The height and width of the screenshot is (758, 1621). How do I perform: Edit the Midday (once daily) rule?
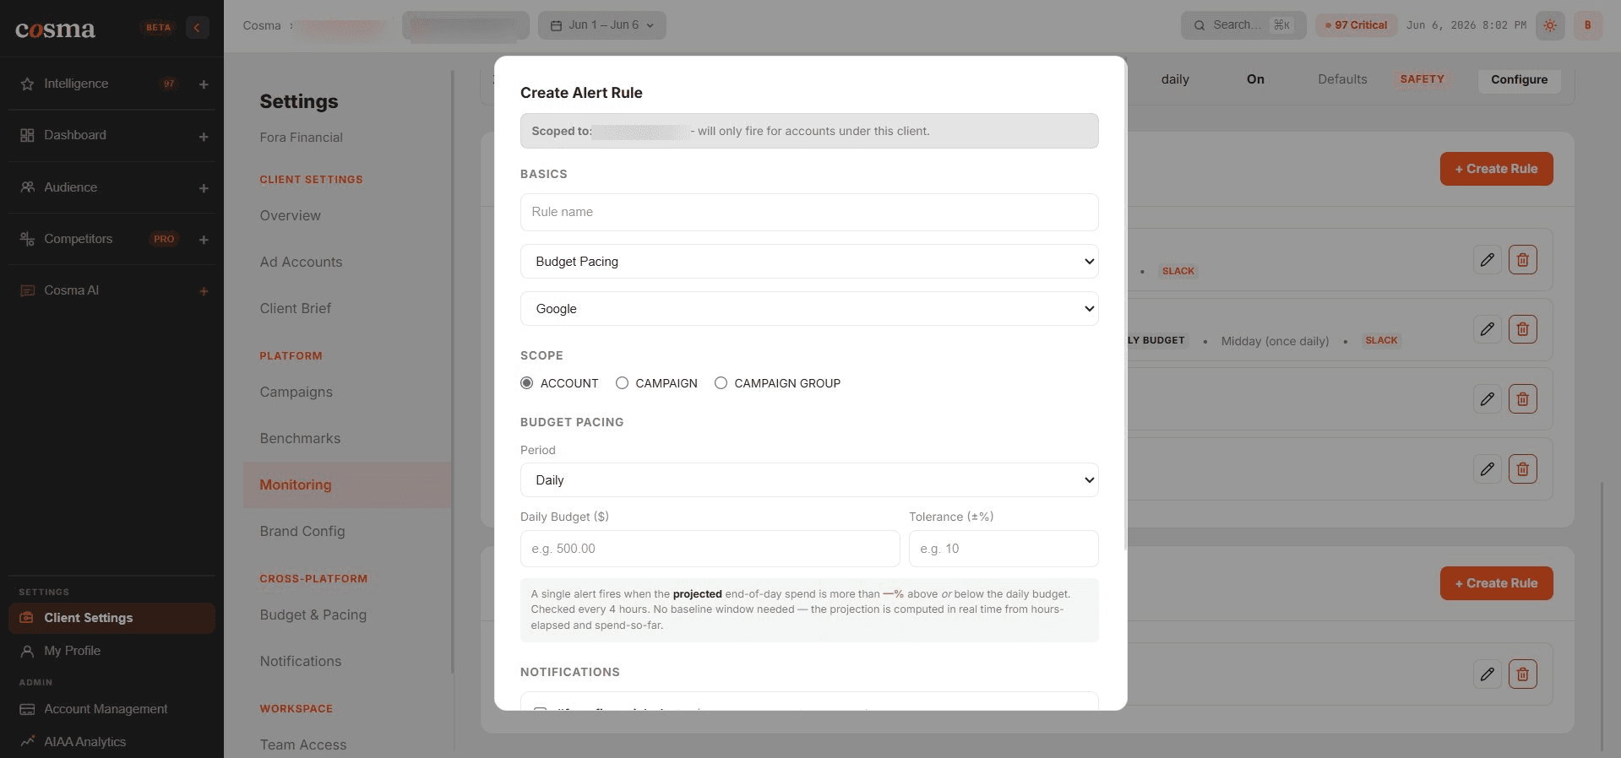click(1488, 329)
